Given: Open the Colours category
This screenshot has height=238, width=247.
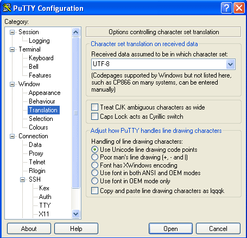Looking at the screenshot, I should pyautogui.click(x=39, y=127).
